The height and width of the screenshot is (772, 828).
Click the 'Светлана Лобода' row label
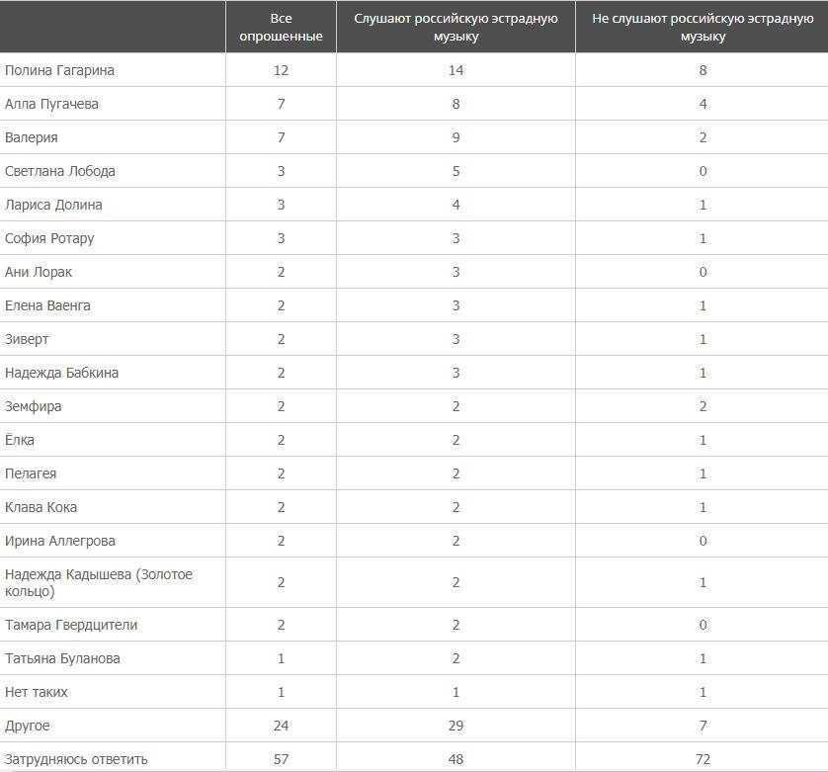59,171
